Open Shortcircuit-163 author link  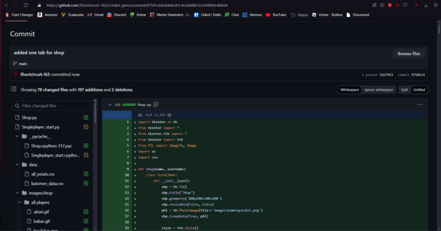click(35, 75)
